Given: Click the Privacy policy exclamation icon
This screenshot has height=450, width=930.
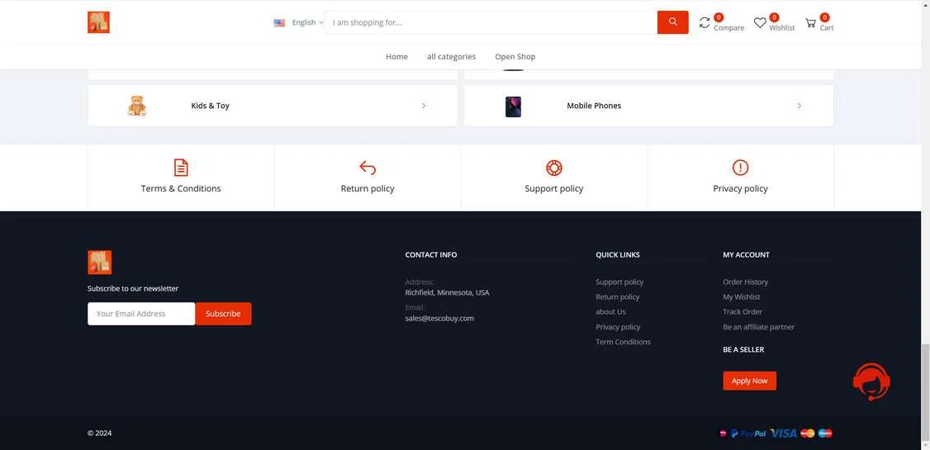Looking at the screenshot, I should click(740, 168).
